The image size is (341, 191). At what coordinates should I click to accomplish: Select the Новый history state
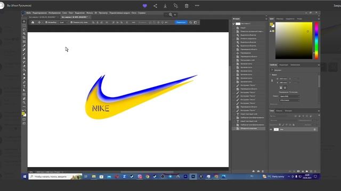(243, 28)
